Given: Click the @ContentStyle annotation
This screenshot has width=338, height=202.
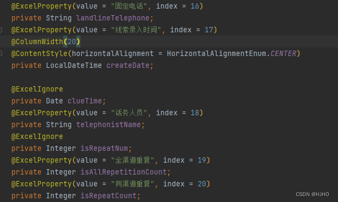Looking at the screenshot, I should coord(39,53).
